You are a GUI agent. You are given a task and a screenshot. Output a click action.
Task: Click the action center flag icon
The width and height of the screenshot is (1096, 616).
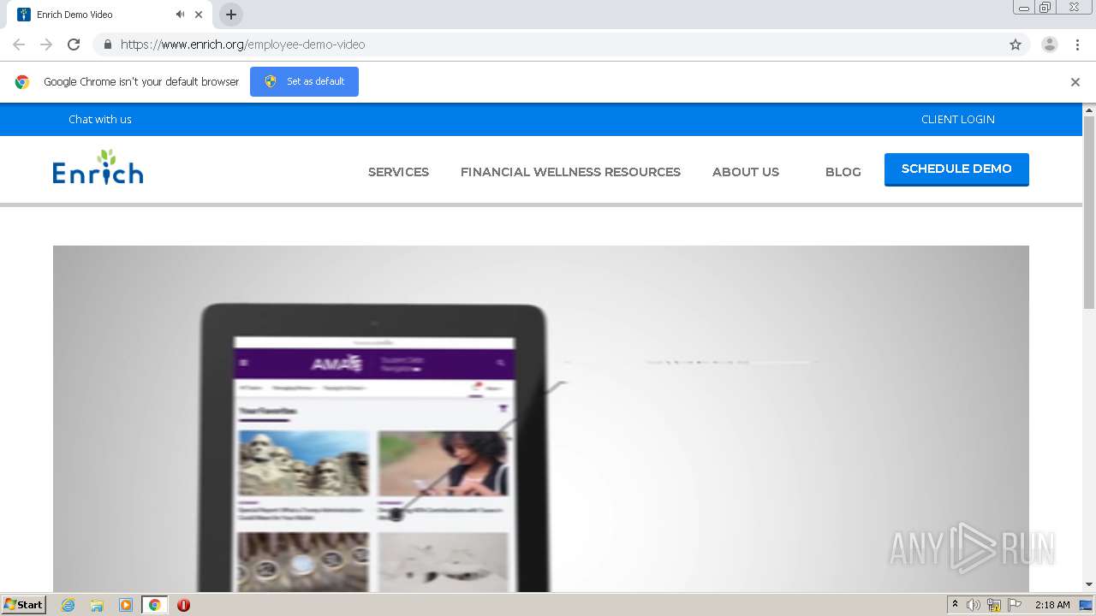tap(1015, 605)
